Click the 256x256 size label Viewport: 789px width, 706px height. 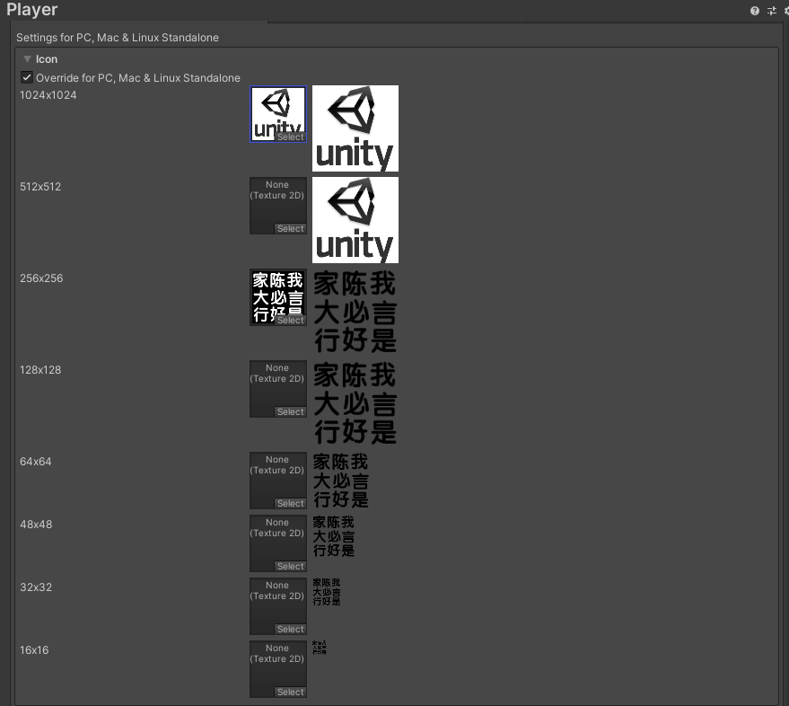coord(41,278)
